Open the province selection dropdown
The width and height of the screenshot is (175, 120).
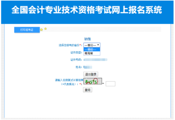[x=92, y=45]
